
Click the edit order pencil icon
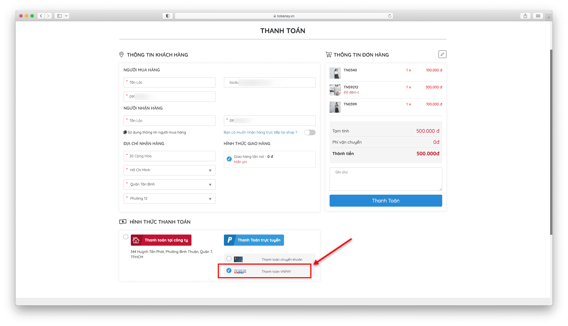click(x=442, y=54)
